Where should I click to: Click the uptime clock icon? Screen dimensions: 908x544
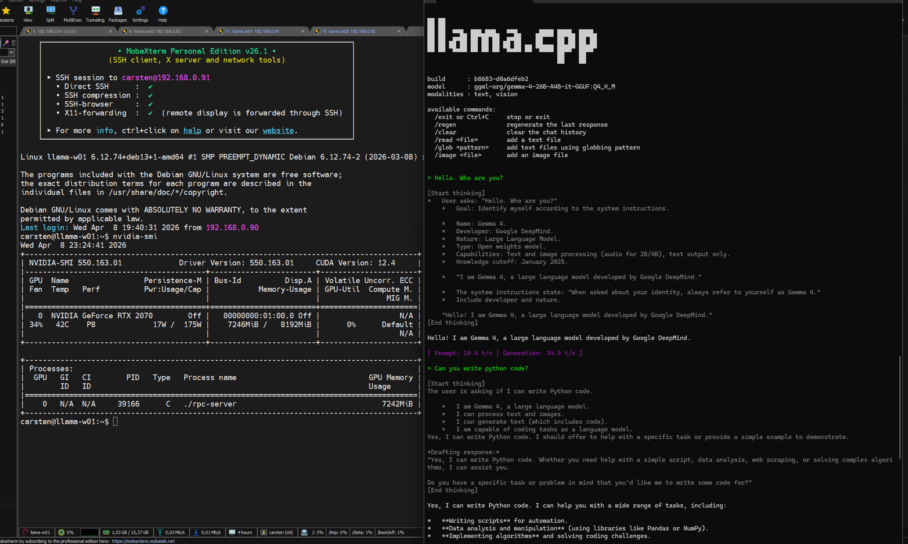pos(232,532)
